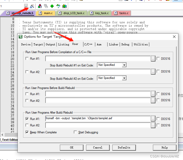Screen dimensions: 183x160
Task: Open Stop Build/Rebuild #2 Exit Code dropdown
Action: 124,78
